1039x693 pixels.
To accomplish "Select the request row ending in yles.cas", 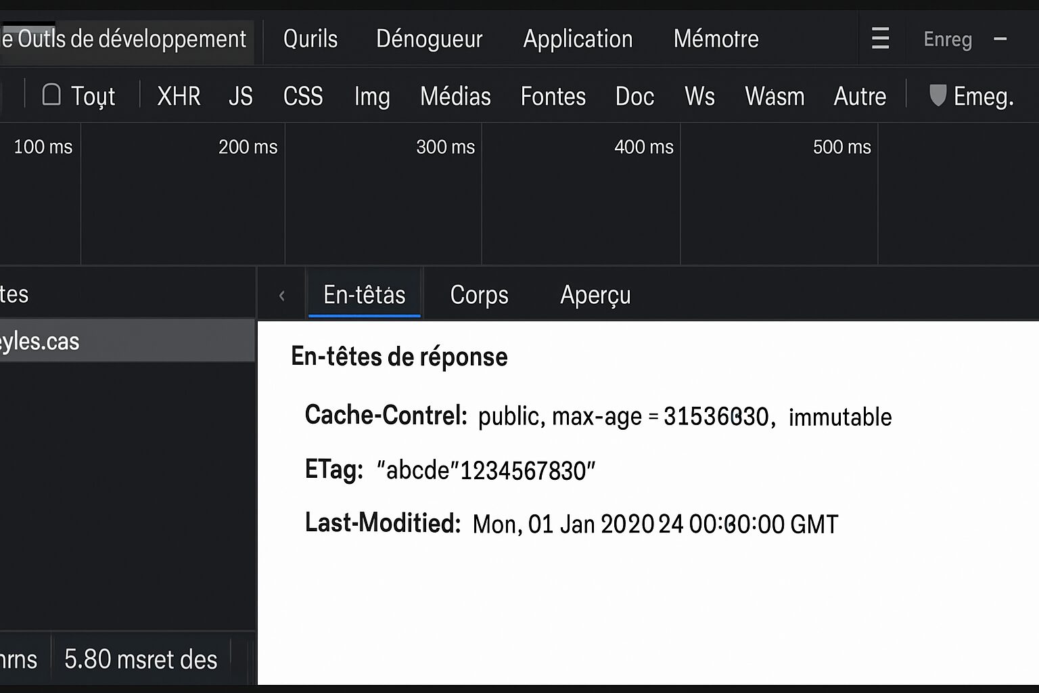I will click(x=127, y=341).
